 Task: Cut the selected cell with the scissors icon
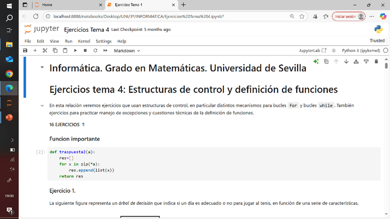click(45, 51)
